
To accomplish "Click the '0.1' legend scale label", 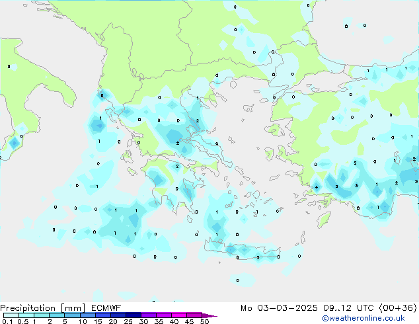I will (7, 321).
